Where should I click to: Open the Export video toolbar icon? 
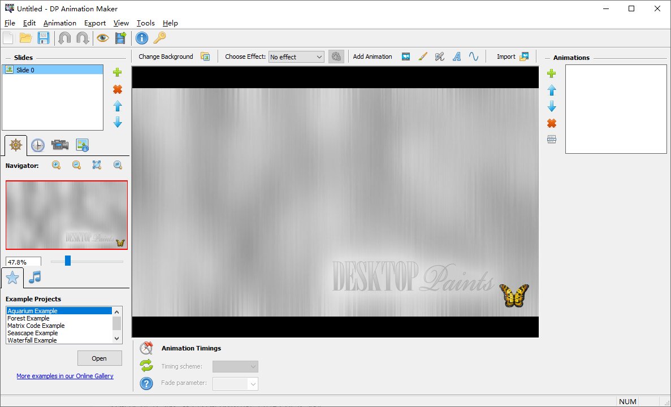119,38
